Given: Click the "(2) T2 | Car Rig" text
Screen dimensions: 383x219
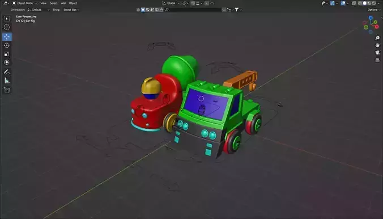Looking at the screenshot, I should point(25,21).
